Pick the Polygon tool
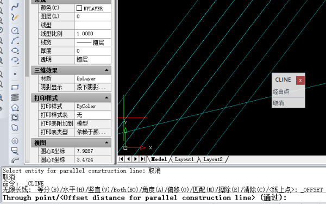This screenshot has width=326, height=204. coord(15,108)
